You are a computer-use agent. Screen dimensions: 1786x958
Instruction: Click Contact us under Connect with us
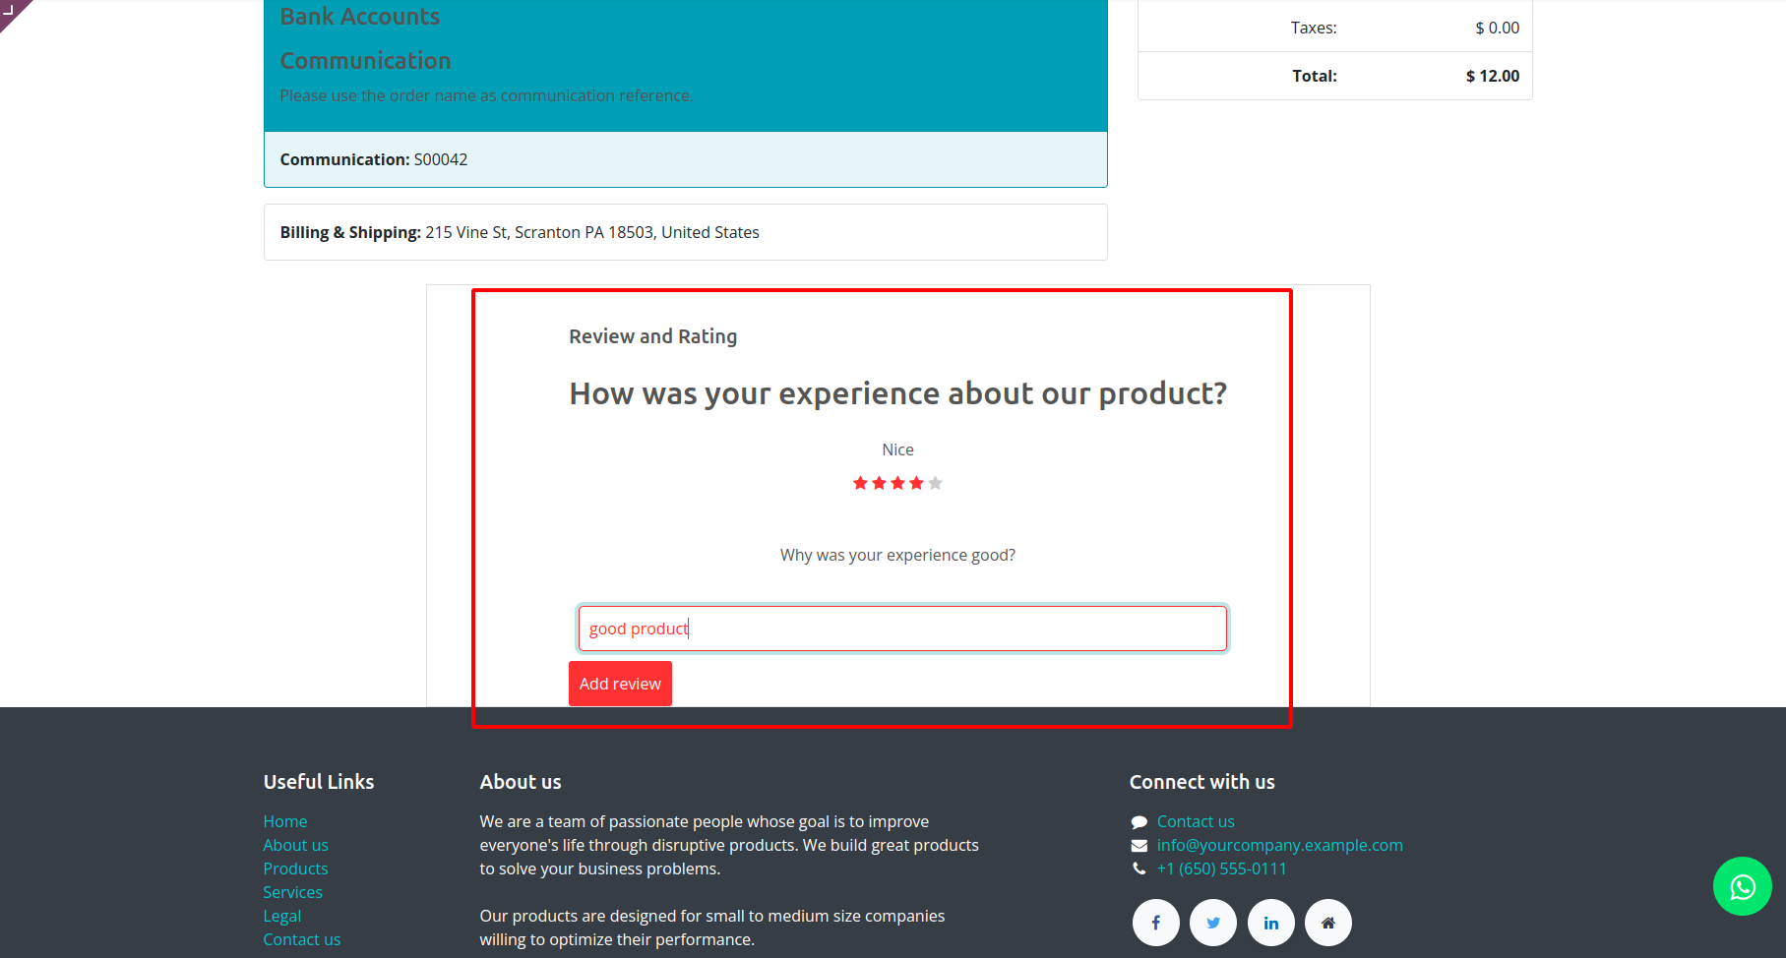(x=1196, y=821)
